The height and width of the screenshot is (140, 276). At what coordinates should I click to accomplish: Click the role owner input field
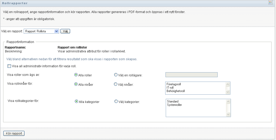click(191, 75)
